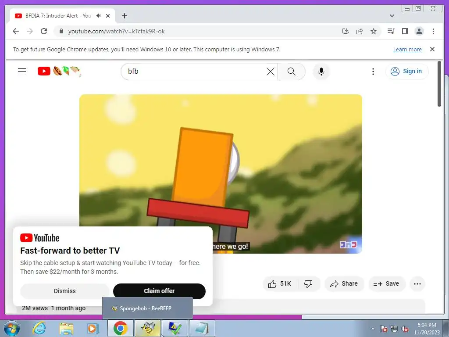Image resolution: width=449 pixels, height=337 pixels.
Task: Dislike this video
Action: pyautogui.click(x=308, y=284)
